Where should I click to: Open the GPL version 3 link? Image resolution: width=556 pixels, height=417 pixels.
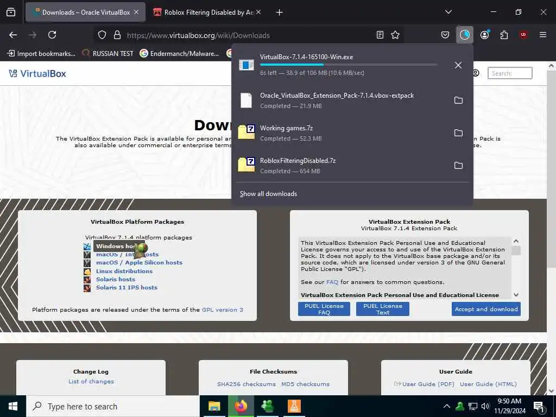coord(222,309)
